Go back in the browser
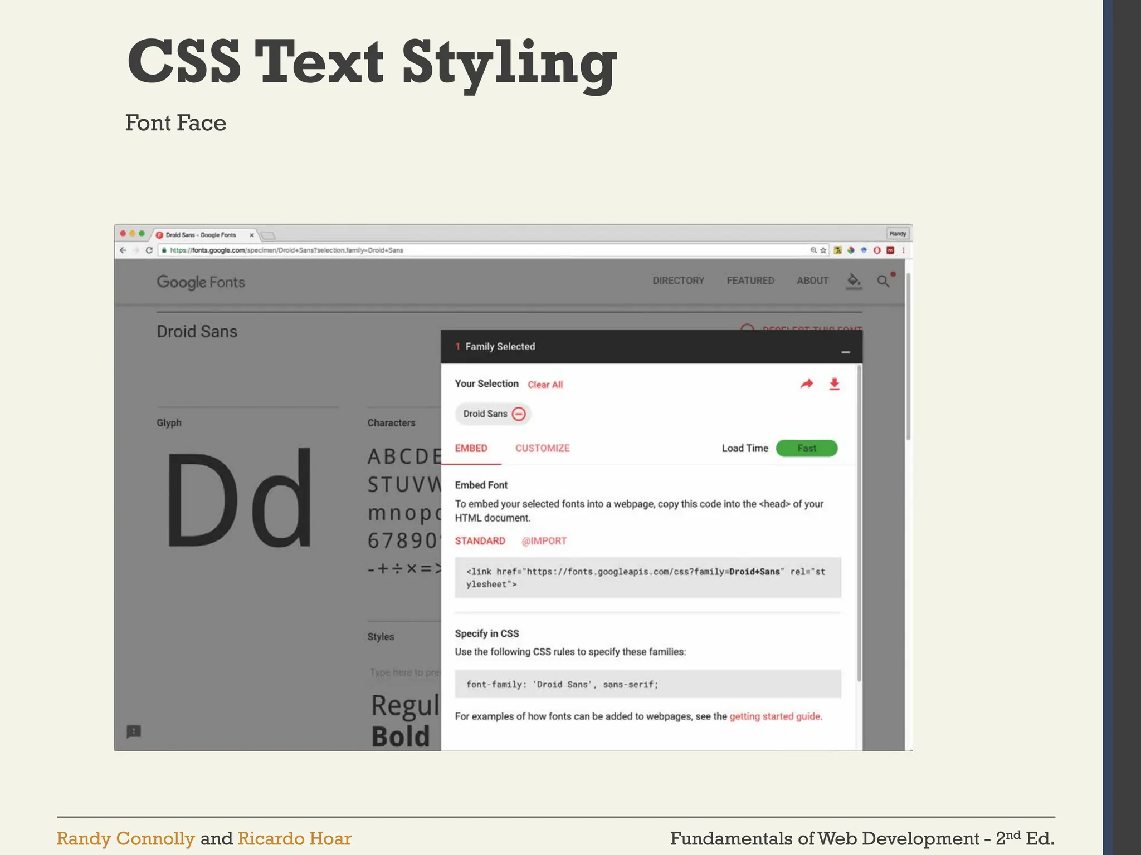 point(123,250)
